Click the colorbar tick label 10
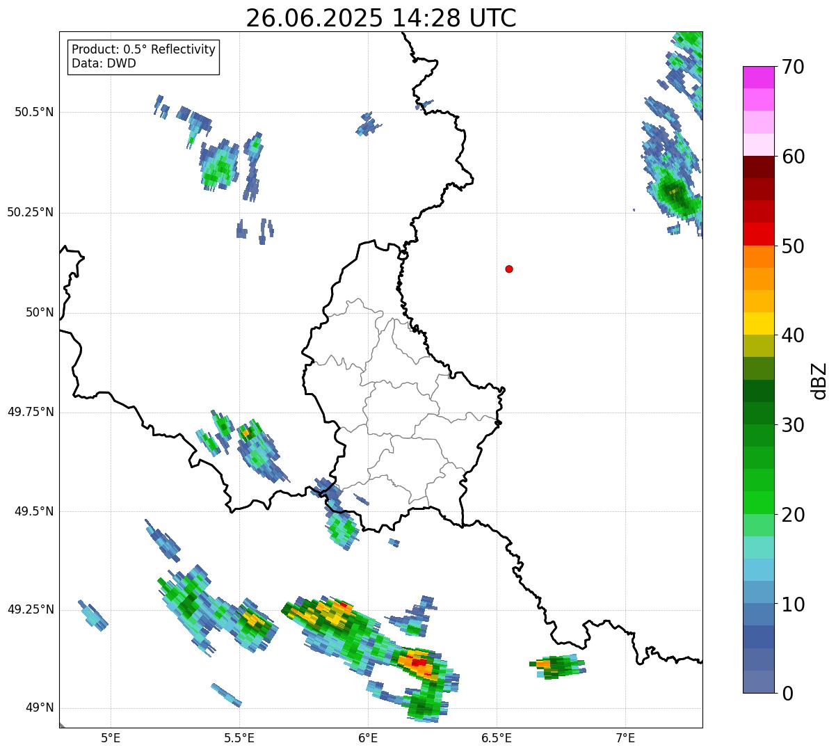This screenshot has height=752, width=836. [794, 604]
